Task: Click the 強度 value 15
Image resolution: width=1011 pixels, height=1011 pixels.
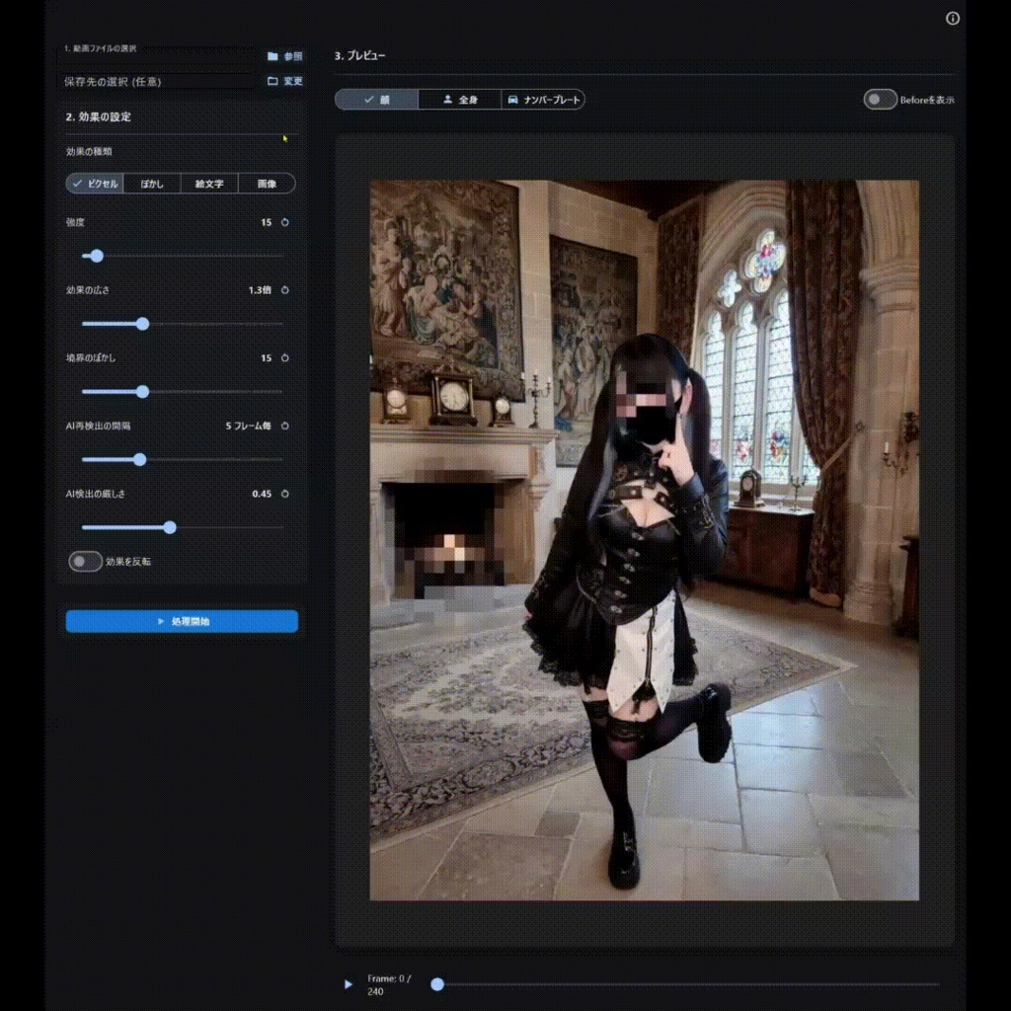Action: (267, 222)
